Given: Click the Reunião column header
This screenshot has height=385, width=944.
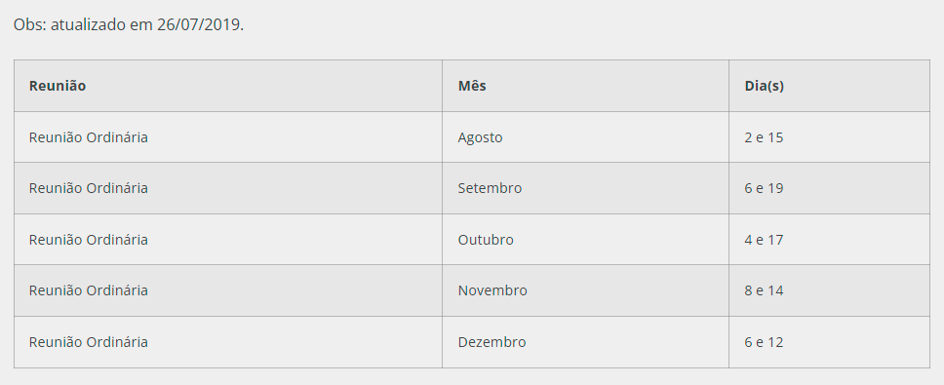Looking at the screenshot, I should [228, 86].
